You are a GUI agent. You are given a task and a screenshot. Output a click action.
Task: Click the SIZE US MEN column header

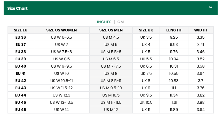click(111, 30)
